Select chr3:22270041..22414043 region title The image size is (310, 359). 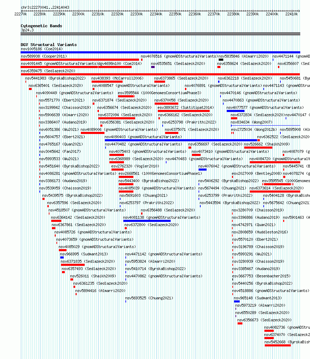pos(45,7)
